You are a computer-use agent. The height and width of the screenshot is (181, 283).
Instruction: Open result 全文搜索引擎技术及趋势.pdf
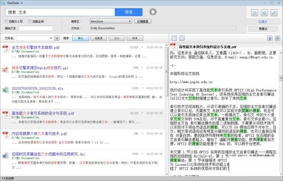click(x=35, y=47)
